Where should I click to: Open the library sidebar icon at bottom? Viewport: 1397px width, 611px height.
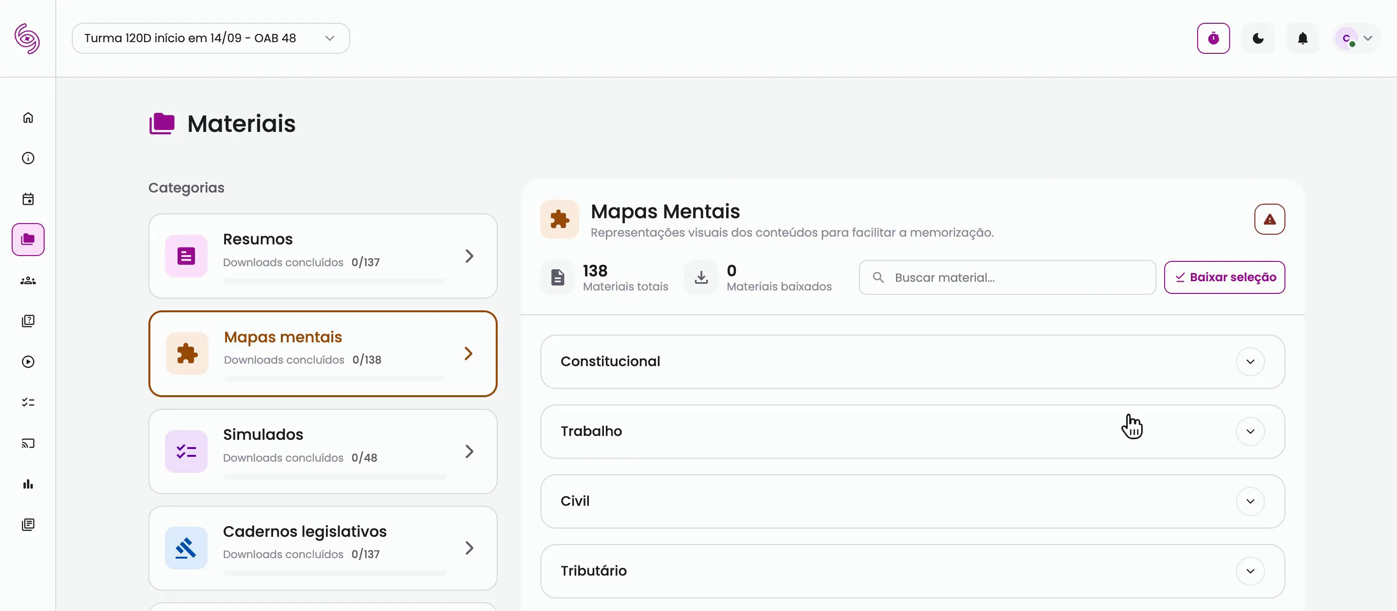[28, 524]
